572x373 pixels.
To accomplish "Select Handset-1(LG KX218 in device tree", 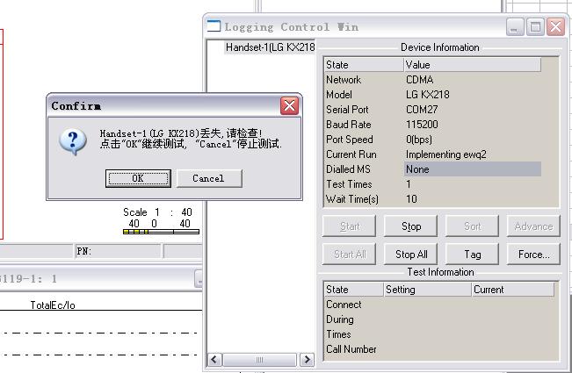I will (x=270, y=47).
